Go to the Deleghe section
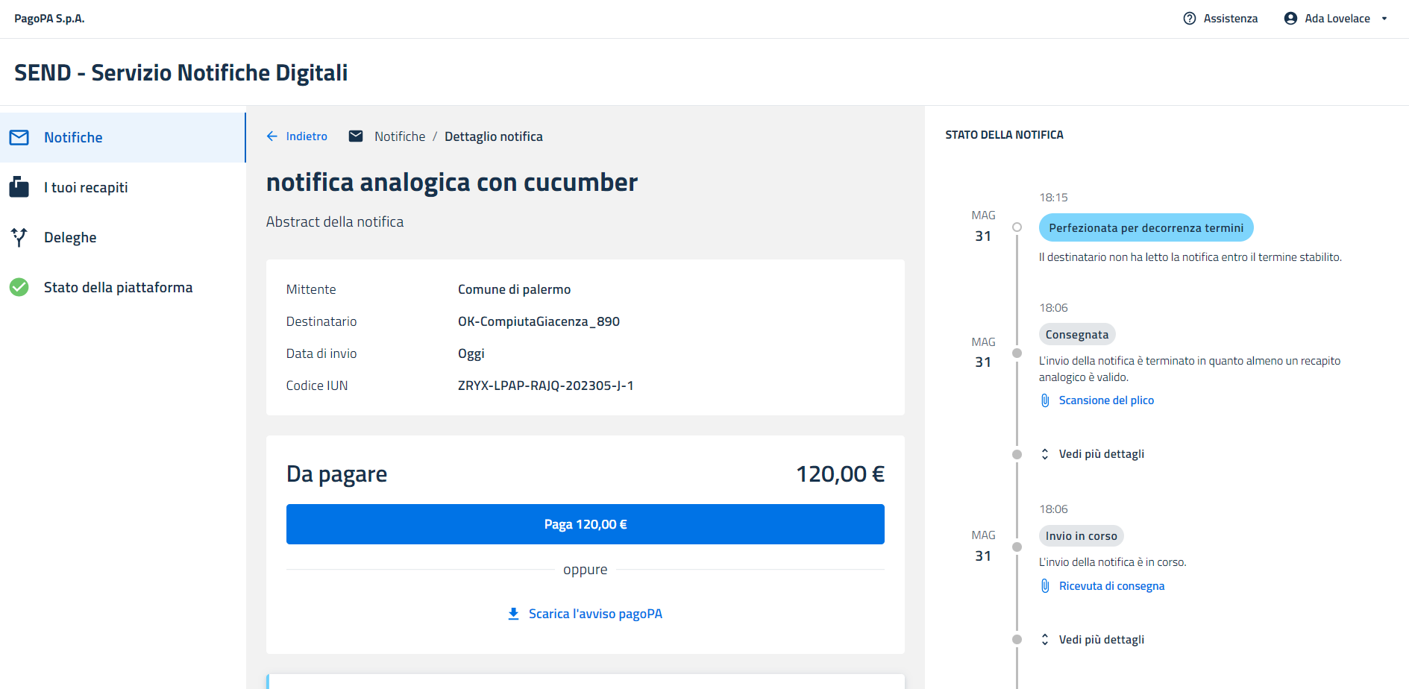The image size is (1409, 689). (x=70, y=237)
